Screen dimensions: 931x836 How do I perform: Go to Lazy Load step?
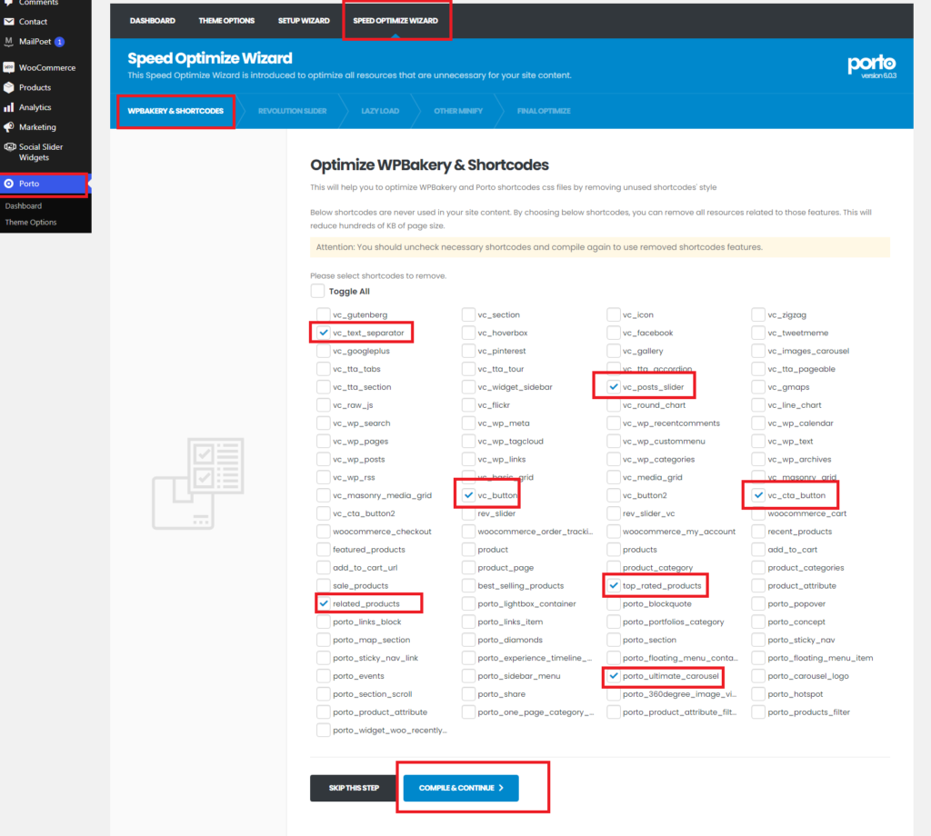pyautogui.click(x=380, y=111)
